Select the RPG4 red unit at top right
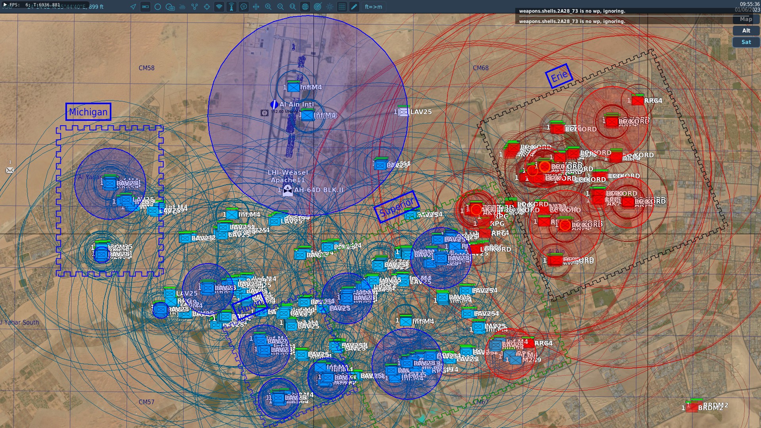The width and height of the screenshot is (761, 428). coord(637,100)
